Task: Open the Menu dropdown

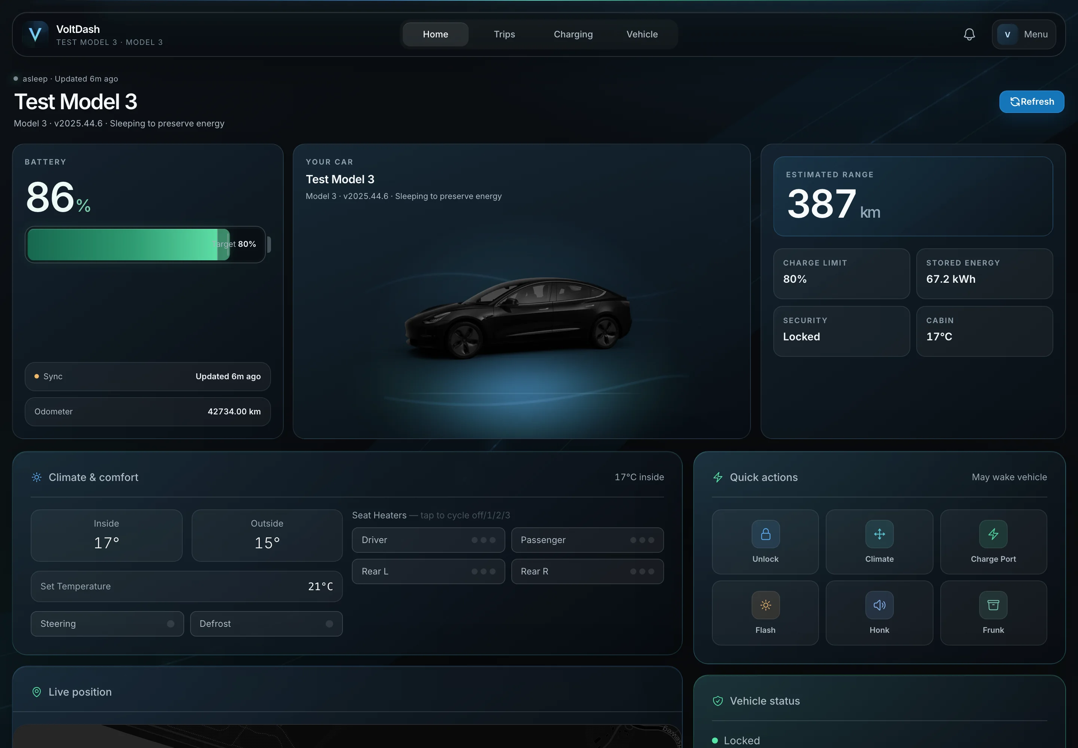Action: [1024, 34]
